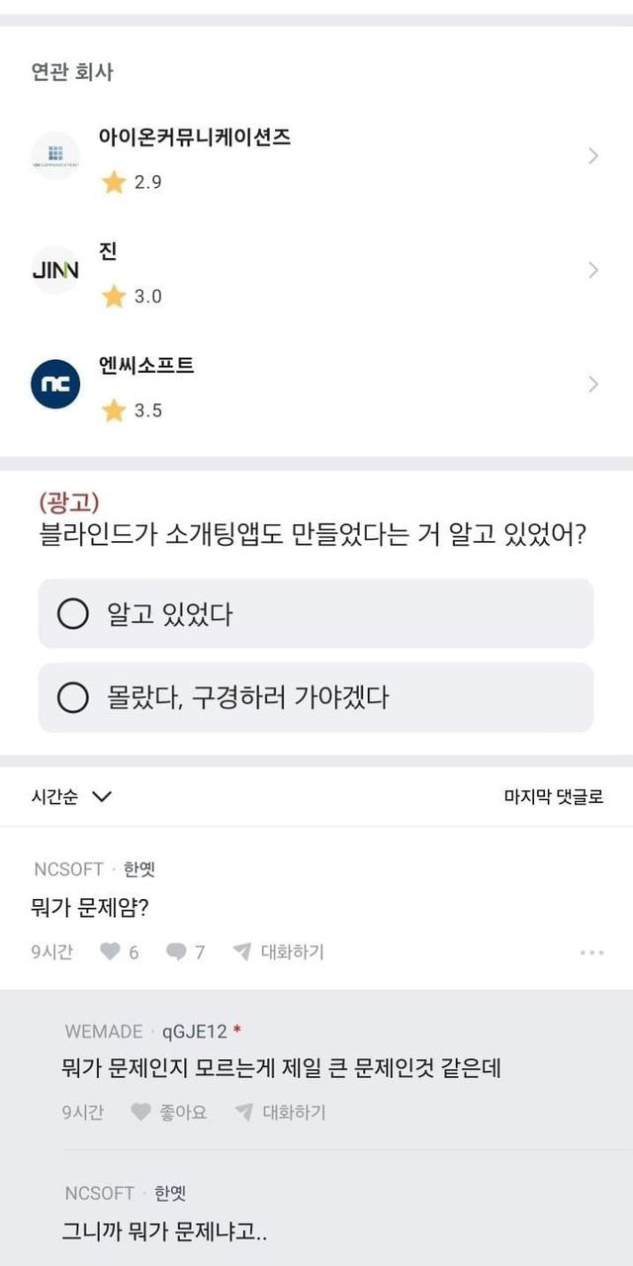Screen dimensions: 633x1266
Task: Open the 엔씨소프트 company entry
Action: (x=146, y=366)
